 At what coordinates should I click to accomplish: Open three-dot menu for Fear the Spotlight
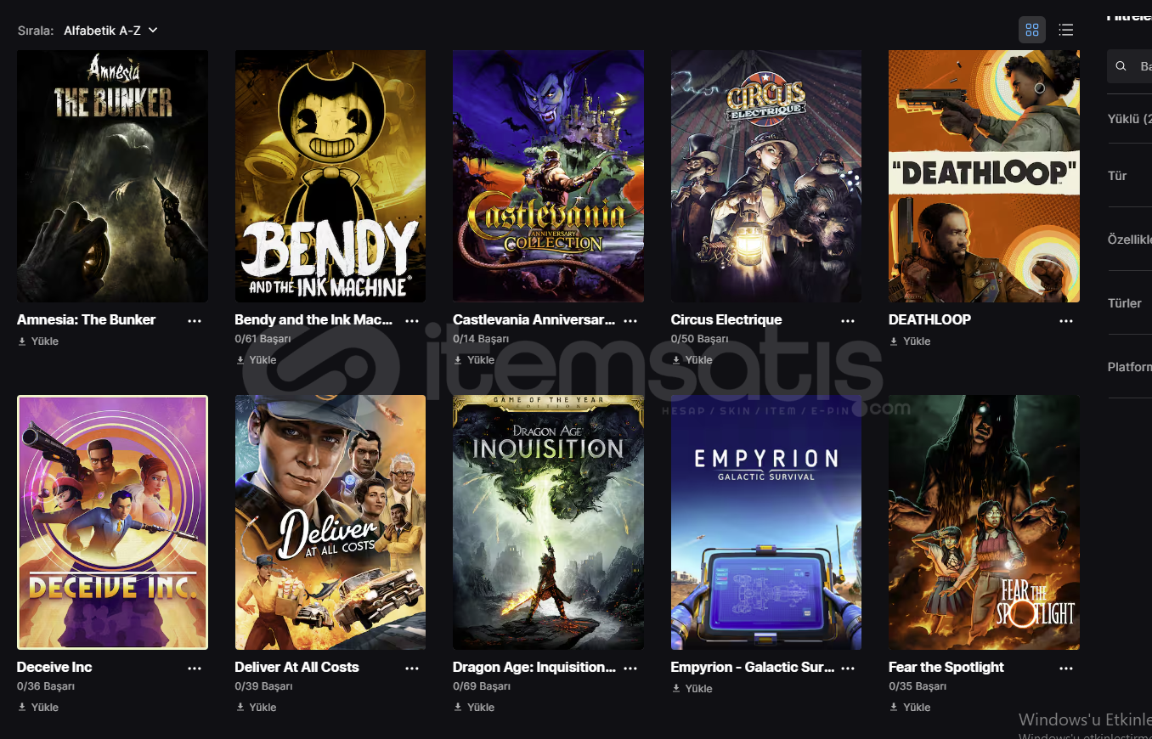click(x=1066, y=668)
